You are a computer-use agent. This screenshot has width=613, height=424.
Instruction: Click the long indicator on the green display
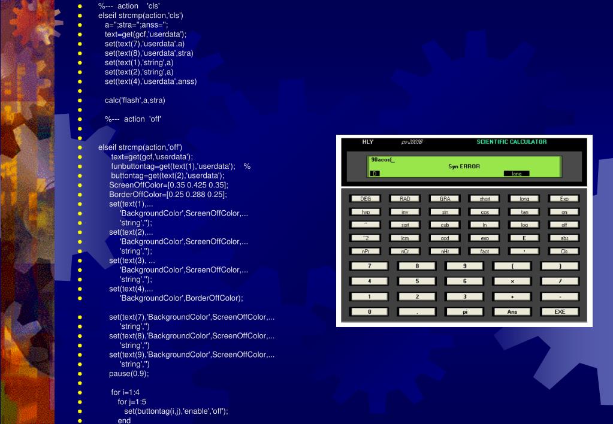click(x=517, y=174)
